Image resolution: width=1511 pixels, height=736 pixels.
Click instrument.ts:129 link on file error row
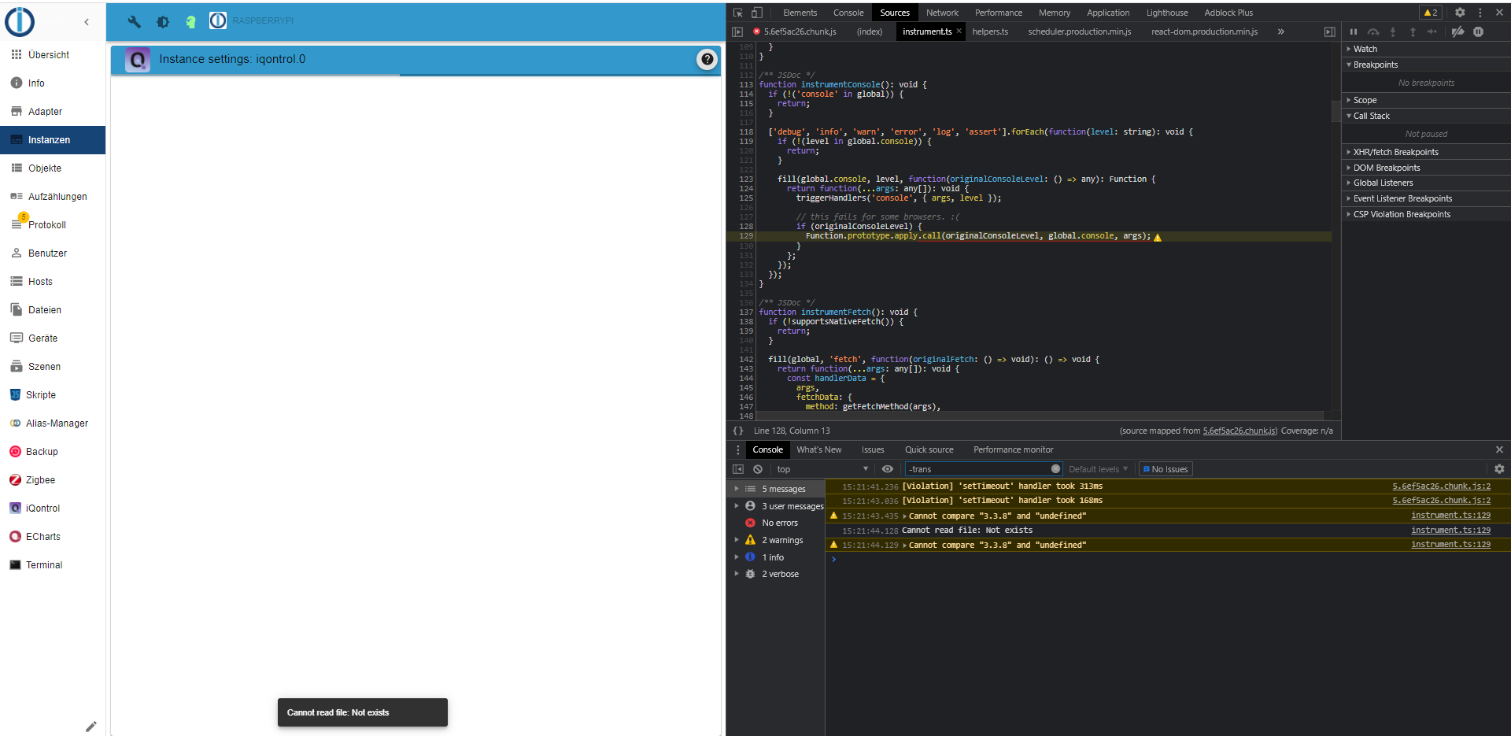click(1450, 530)
